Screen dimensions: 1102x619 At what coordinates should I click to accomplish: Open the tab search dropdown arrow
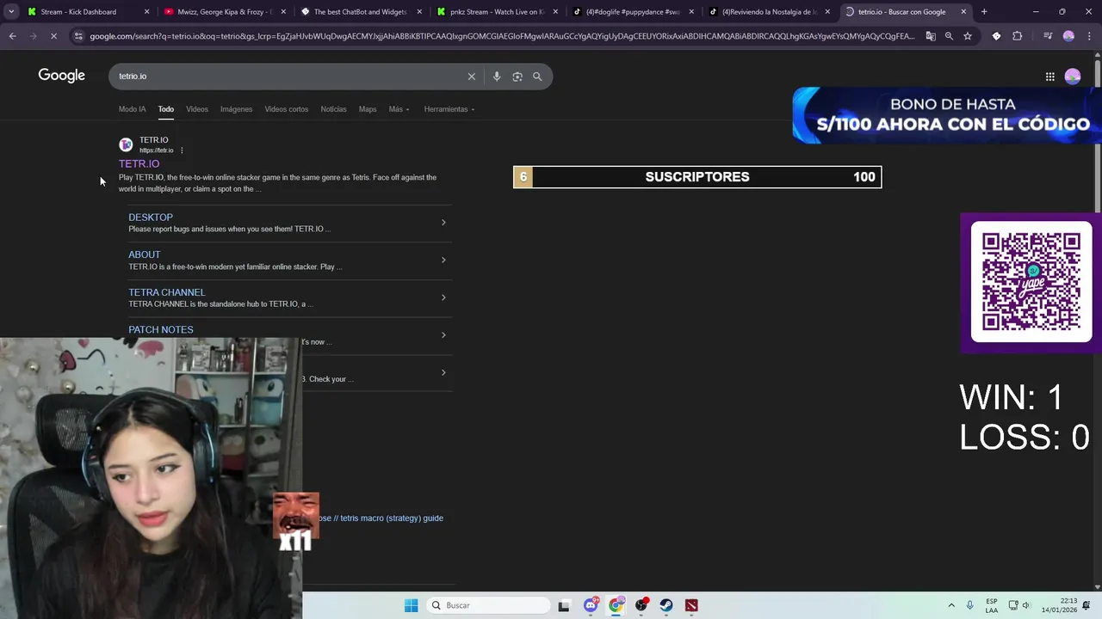click(x=10, y=12)
